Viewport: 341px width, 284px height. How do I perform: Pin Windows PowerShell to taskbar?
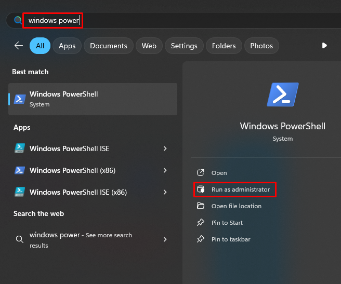point(231,239)
